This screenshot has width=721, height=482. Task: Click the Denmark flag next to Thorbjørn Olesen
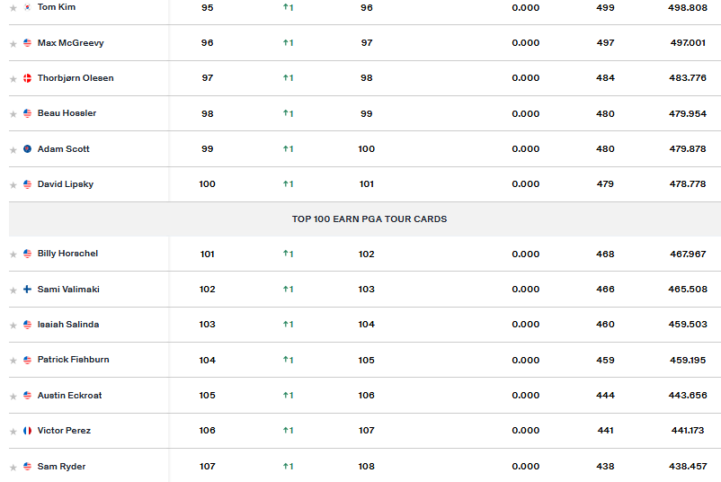(x=27, y=78)
